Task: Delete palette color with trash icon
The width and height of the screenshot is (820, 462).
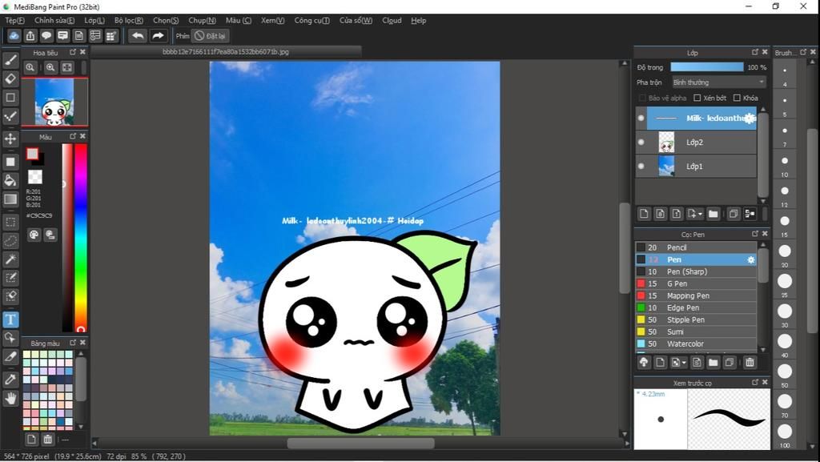Action: coord(47,439)
